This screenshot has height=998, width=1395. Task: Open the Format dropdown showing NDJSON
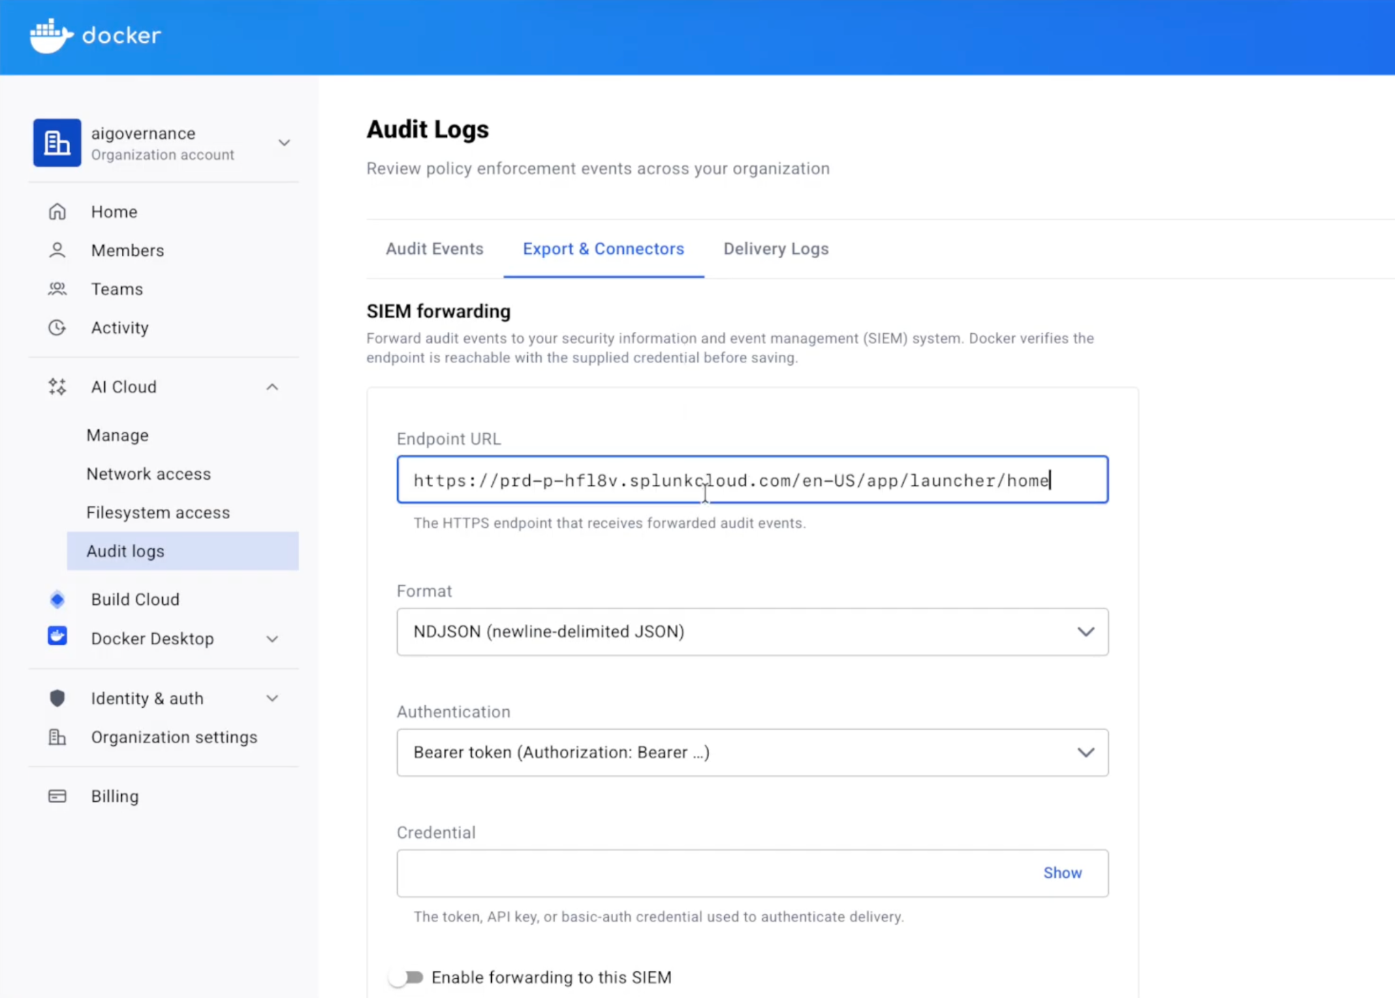[753, 632]
